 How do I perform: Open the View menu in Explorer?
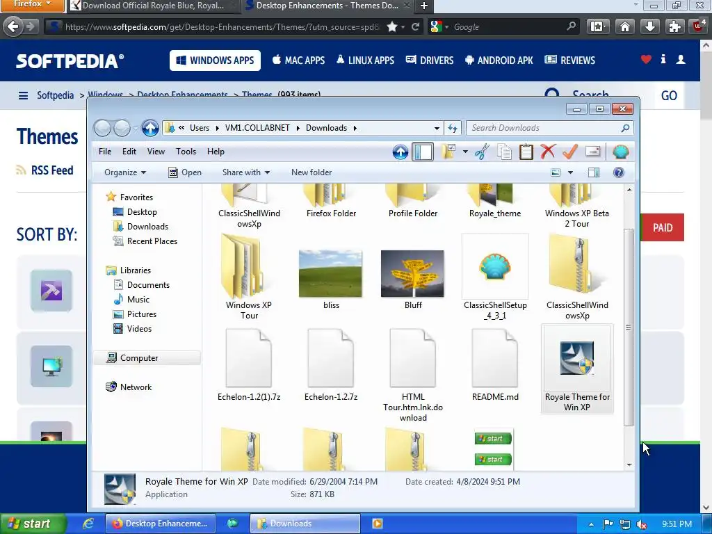tap(156, 152)
